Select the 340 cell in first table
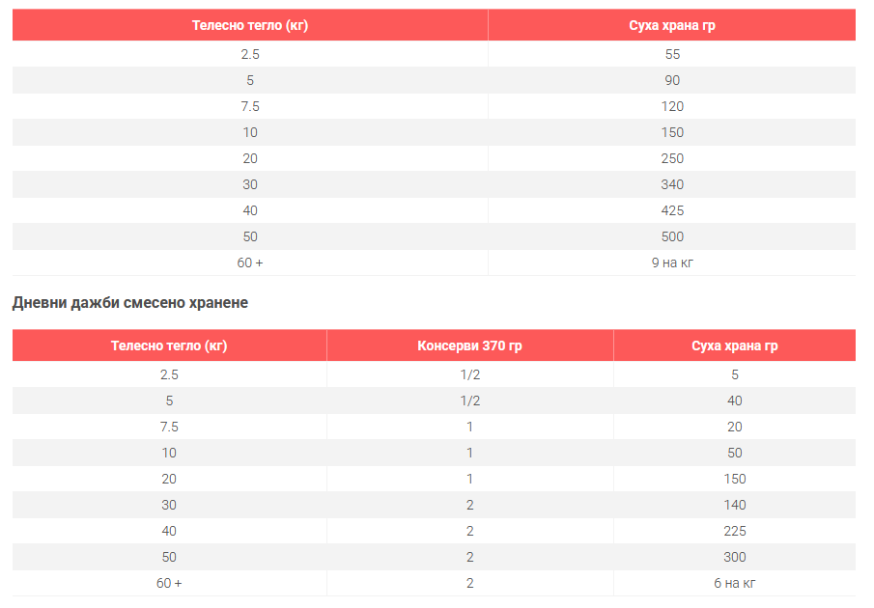Screen dimensions: 874x608 (x=672, y=184)
